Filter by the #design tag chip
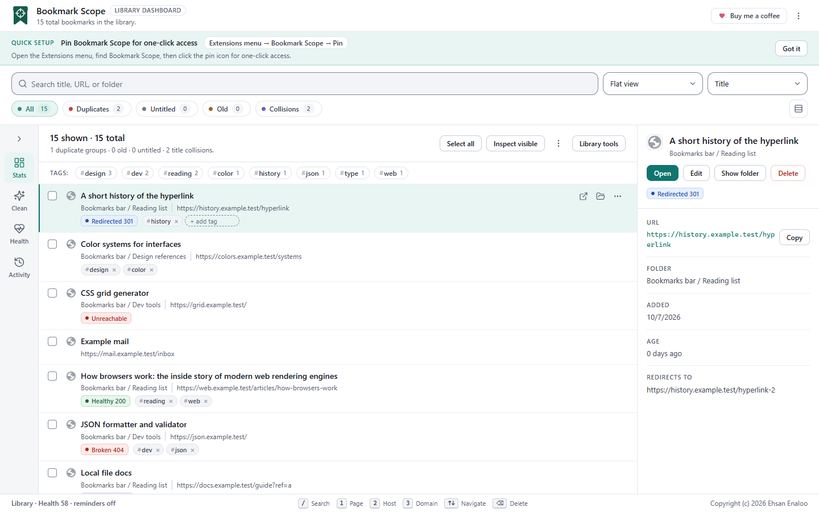 pyautogui.click(x=96, y=173)
